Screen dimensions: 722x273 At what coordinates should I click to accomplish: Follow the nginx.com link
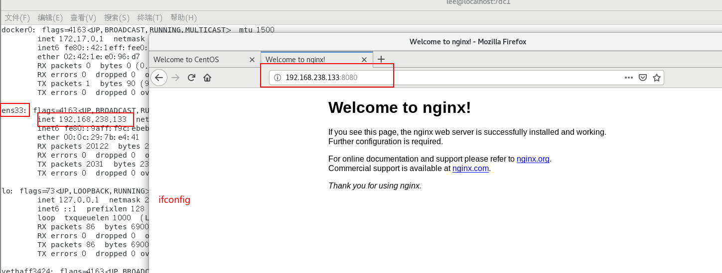pyautogui.click(x=471, y=168)
